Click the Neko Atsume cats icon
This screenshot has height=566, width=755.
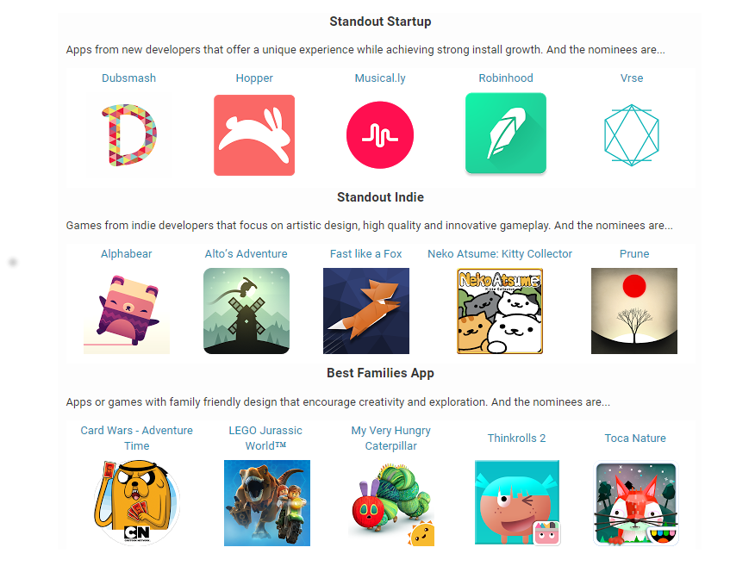500,311
